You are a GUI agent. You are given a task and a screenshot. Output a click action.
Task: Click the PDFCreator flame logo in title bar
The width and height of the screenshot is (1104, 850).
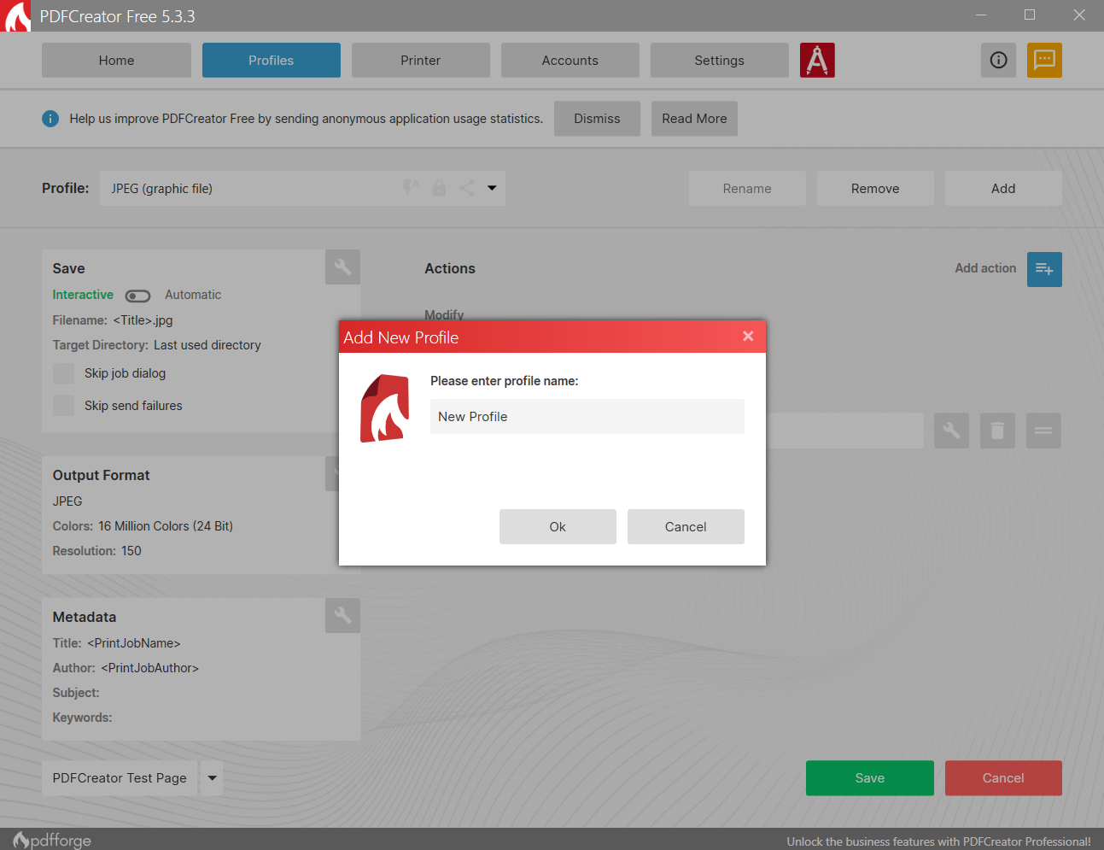[17, 16]
